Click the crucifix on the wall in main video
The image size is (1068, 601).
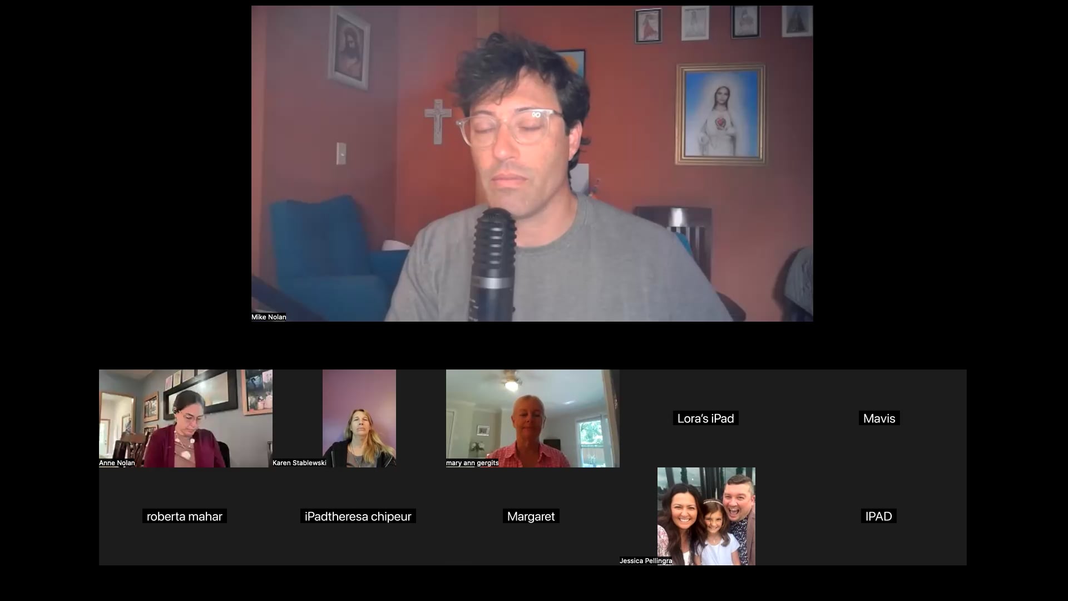(438, 121)
